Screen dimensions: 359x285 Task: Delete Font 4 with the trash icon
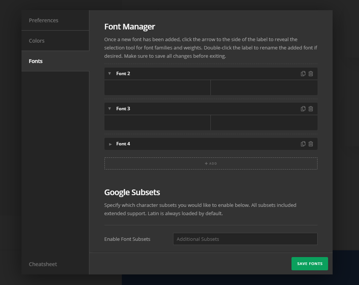[x=311, y=144]
